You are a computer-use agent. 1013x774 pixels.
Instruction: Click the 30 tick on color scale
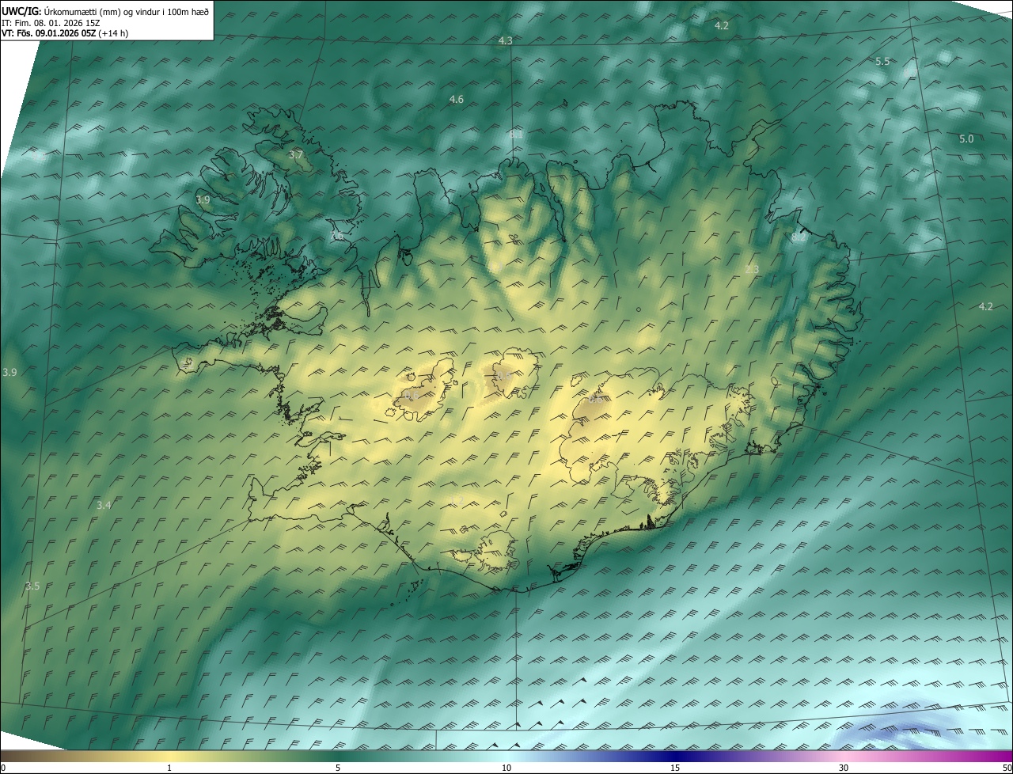(x=844, y=768)
